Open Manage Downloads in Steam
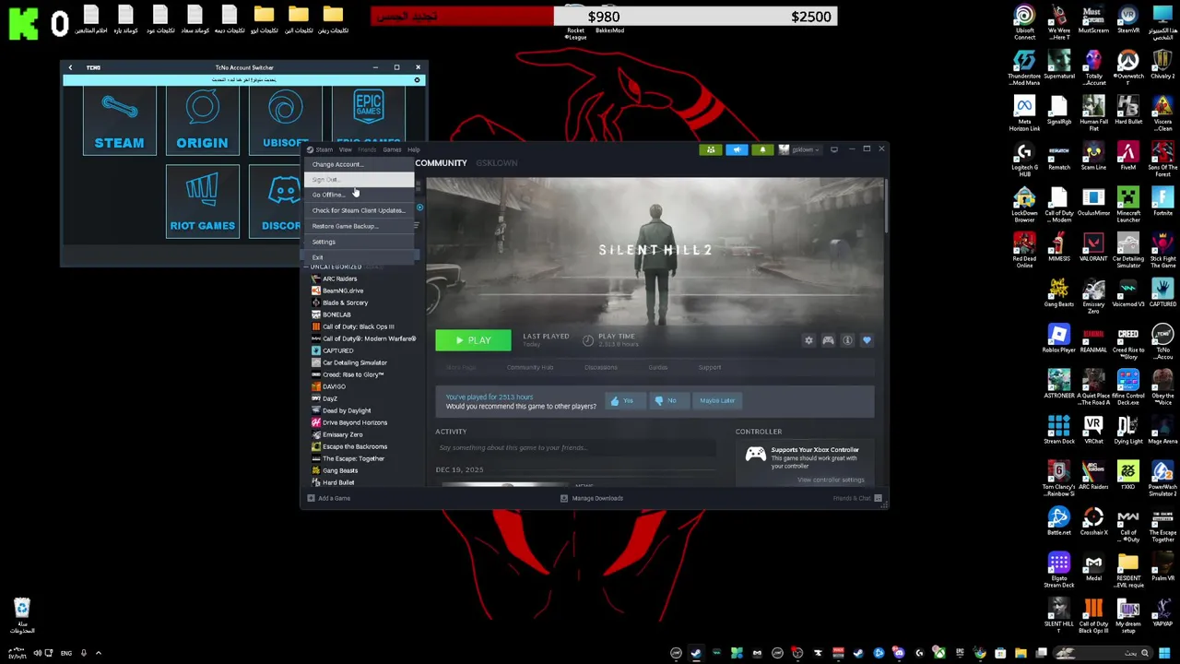1180x664 pixels. tap(592, 498)
